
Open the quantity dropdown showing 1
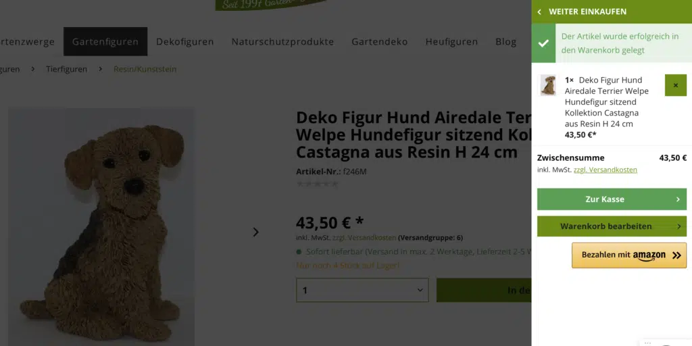[x=362, y=290]
